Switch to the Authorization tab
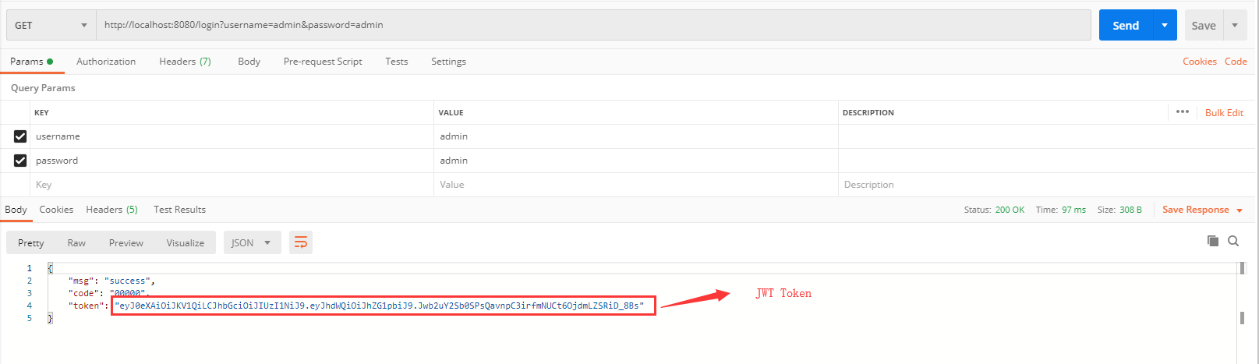The image size is (1259, 364). click(x=106, y=62)
